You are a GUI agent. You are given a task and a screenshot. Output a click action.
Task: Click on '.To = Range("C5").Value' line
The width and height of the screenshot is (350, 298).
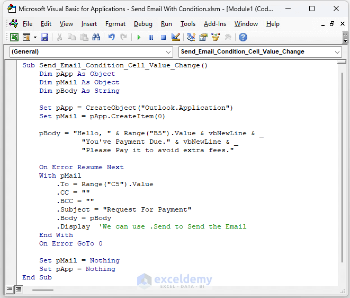pyautogui.click(x=105, y=184)
